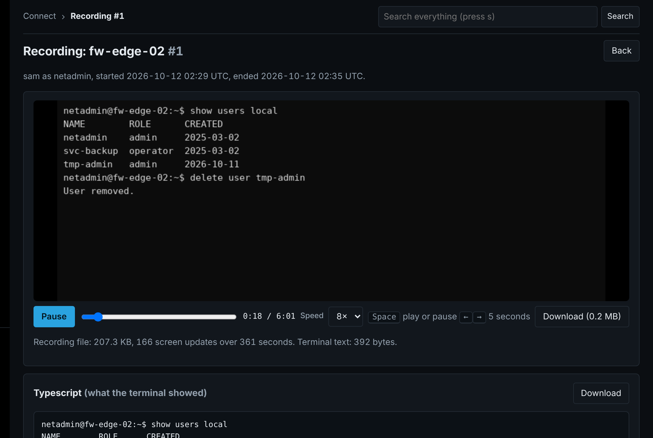Click the Search button
Screen dimensions: 653x438
620,17
